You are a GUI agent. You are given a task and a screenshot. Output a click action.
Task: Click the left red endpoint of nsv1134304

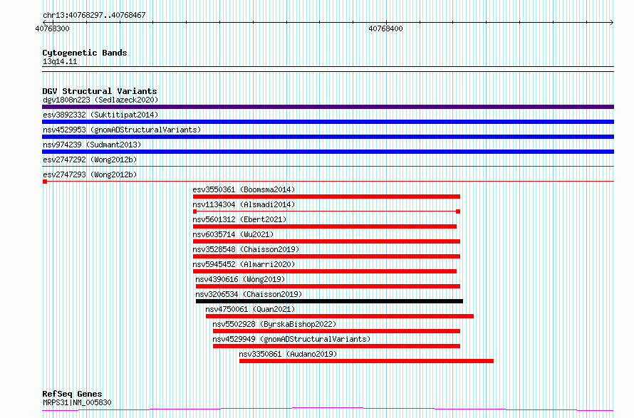195,211
